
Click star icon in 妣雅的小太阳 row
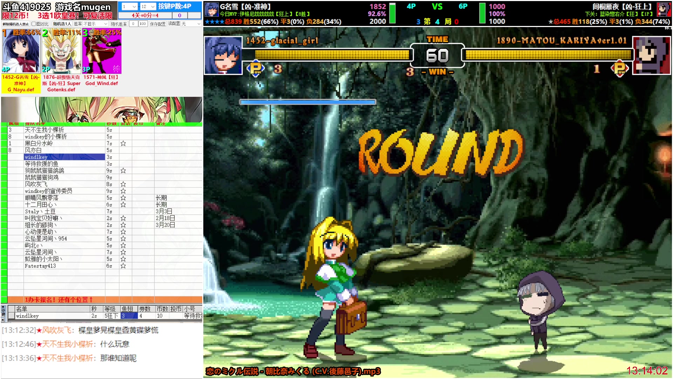click(123, 259)
